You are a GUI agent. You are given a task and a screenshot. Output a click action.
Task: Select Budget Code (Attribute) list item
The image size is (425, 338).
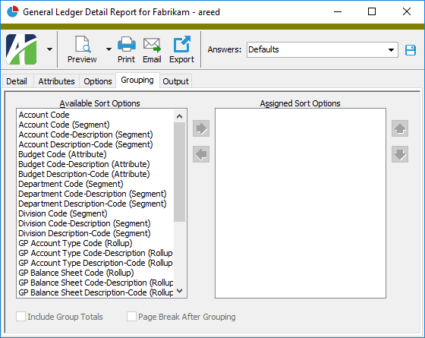(x=62, y=154)
